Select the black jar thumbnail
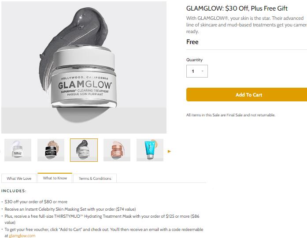The height and width of the screenshot is (238, 307). click(x=51, y=150)
